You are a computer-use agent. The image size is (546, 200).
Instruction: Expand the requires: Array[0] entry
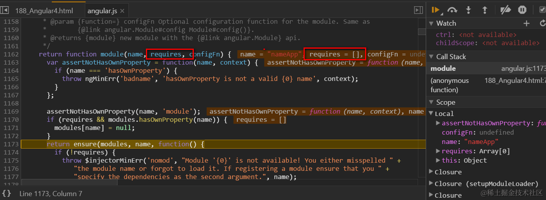click(x=438, y=151)
